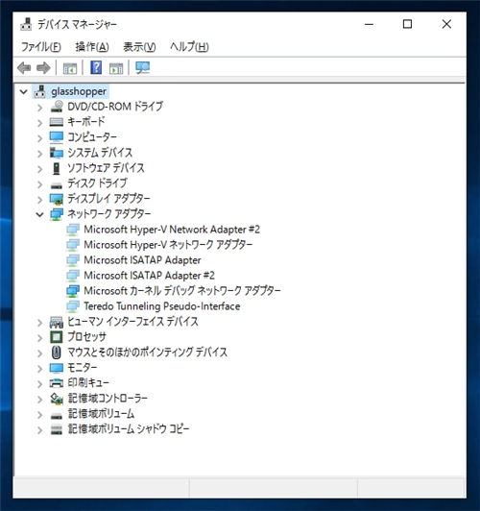
Task: Select Microsoft カーネル デバッグ ネットワーク アダプター
Action: point(182,291)
